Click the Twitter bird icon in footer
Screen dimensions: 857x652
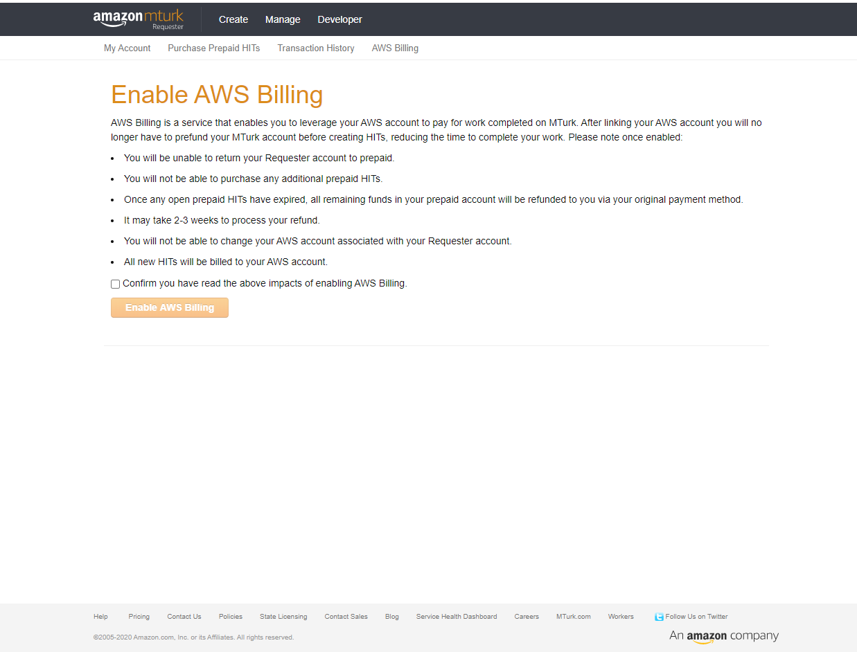pos(658,616)
